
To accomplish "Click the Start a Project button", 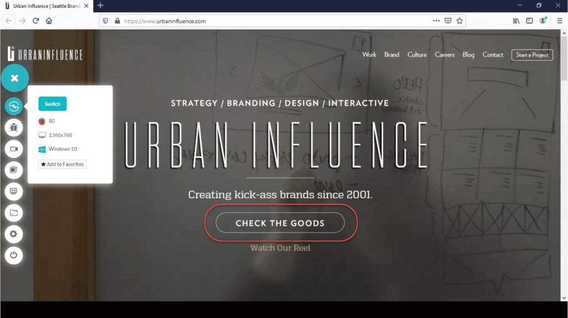I will click(532, 55).
